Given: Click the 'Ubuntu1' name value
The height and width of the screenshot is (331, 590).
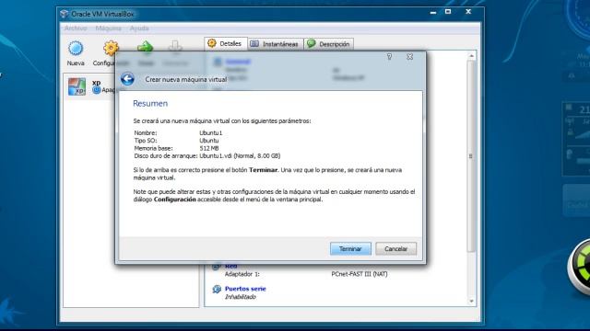Looking at the screenshot, I should (211, 132).
